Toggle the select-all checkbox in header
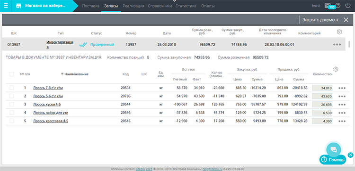Image resolution: width=355 pixels, height=171 pixels. (x=11, y=74)
